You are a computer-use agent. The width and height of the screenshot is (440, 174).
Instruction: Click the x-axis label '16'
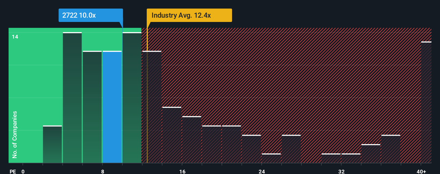[x=182, y=171]
